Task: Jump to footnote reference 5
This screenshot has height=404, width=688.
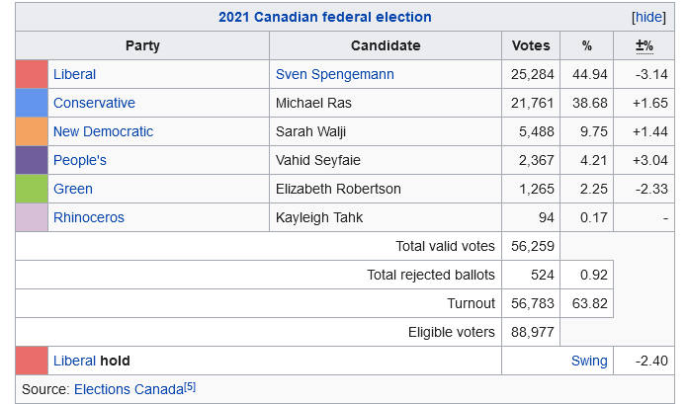Action: coord(190,386)
